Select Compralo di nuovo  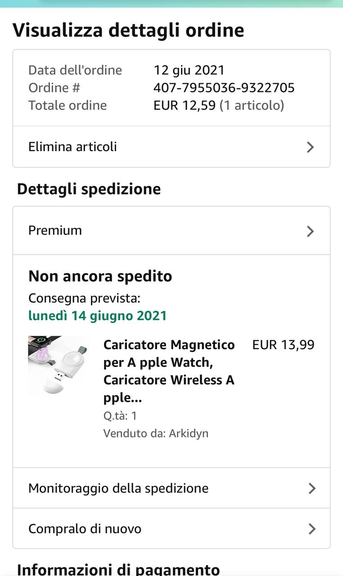(85, 529)
